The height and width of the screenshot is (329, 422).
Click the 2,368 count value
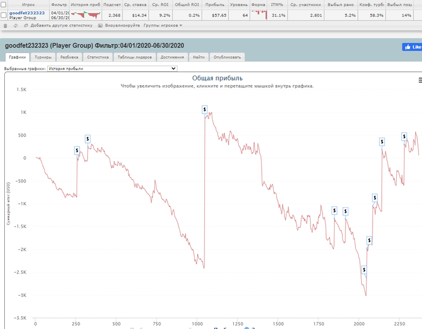click(x=115, y=15)
